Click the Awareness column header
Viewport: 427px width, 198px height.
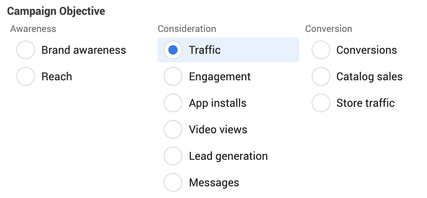pyautogui.click(x=33, y=28)
